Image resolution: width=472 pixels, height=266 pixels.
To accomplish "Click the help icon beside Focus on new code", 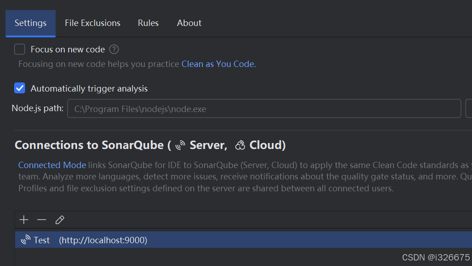I will 114,49.
